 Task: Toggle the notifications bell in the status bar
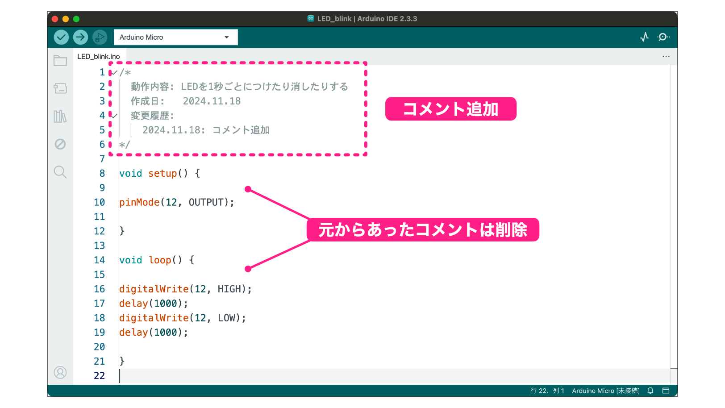click(650, 391)
